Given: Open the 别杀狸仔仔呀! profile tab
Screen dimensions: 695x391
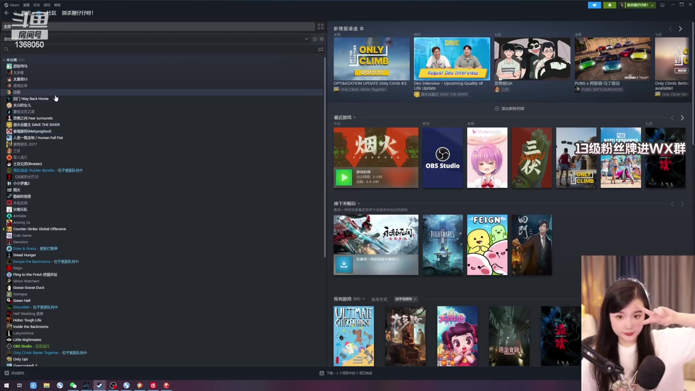Looking at the screenshot, I should [x=77, y=13].
